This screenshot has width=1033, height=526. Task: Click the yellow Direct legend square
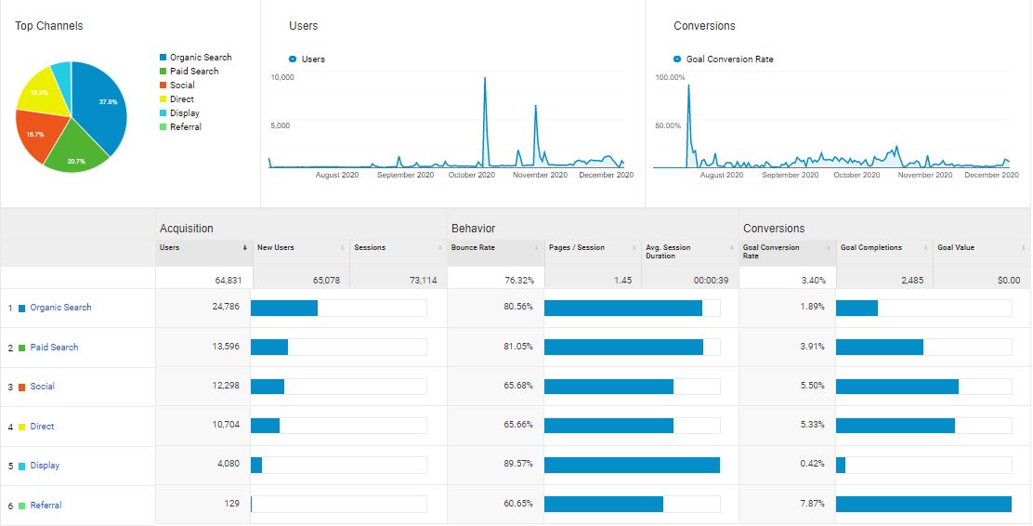click(x=163, y=99)
